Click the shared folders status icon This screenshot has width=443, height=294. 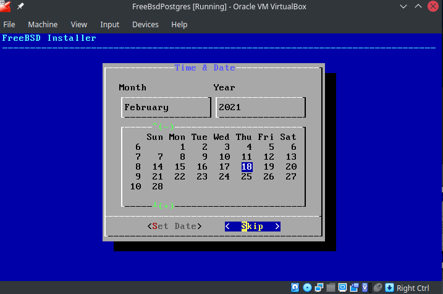(x=331, y=287)
